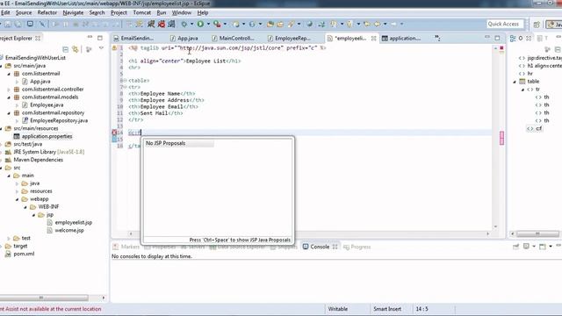562x316 pixels.
Task: Select welcome.jsp in the Project Explorer
Action: click(69, 230)
